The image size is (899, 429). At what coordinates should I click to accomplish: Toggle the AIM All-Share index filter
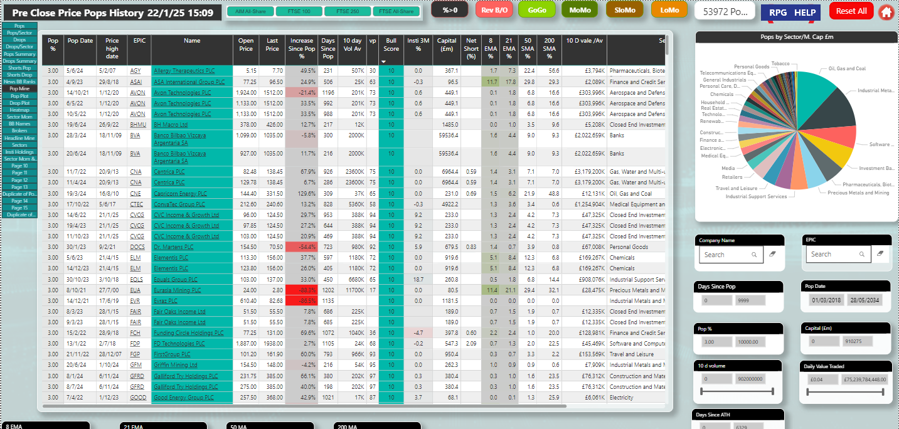[x=249, y=11]
